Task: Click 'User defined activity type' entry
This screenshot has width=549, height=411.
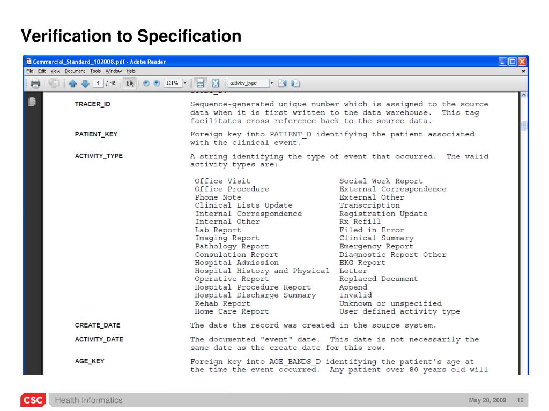Action: pyautogui.click(x=399, y=311)
